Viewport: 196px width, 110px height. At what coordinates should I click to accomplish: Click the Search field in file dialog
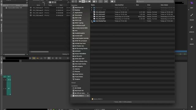point(155,2)
